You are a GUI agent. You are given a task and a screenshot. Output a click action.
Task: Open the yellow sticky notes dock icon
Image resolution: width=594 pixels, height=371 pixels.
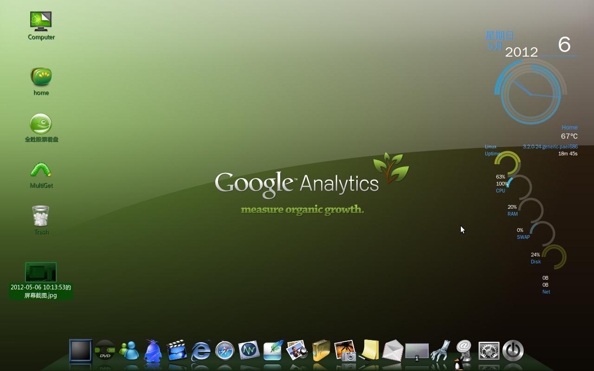[x=369, y=351]
